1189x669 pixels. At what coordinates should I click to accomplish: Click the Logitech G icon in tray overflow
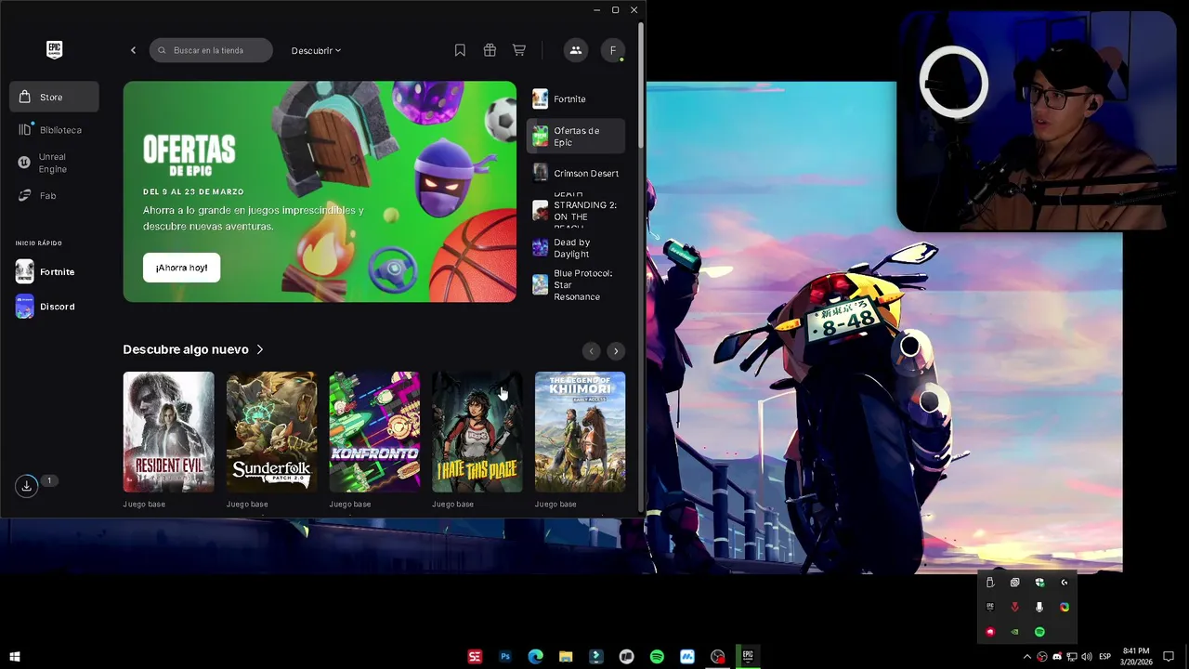pos(1065,583)
